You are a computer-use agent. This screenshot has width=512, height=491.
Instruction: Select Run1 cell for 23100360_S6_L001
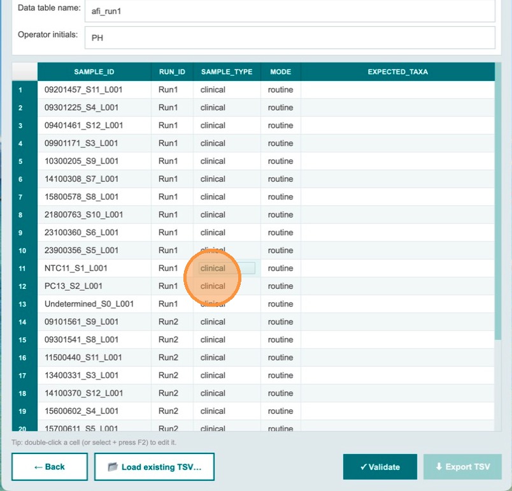tap(172, 232)
